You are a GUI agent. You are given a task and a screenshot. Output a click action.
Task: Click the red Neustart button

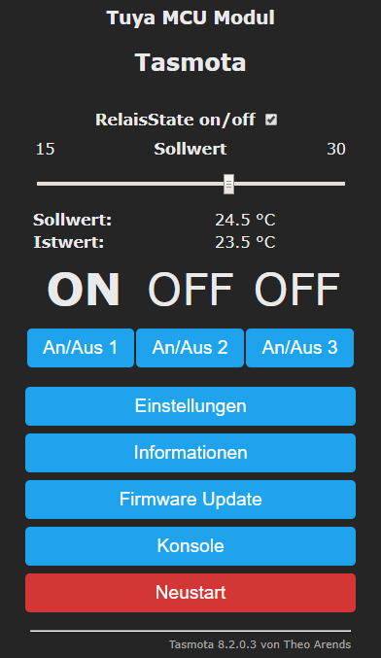[190, 593]
